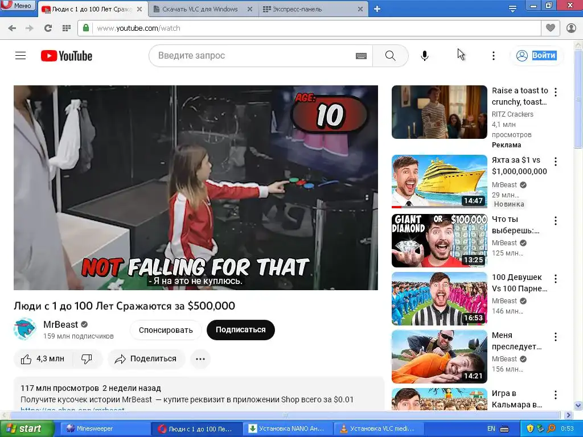Open Яхта за $1 vs $1,000,000,000 thumbnail
This screenshot has height=437, width=583.
(439, 182)
